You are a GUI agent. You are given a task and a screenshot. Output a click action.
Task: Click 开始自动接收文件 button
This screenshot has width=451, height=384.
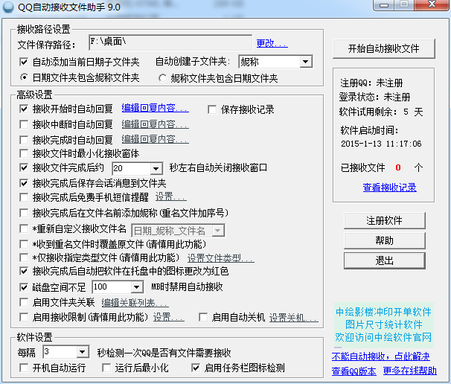tap(384, 48)
